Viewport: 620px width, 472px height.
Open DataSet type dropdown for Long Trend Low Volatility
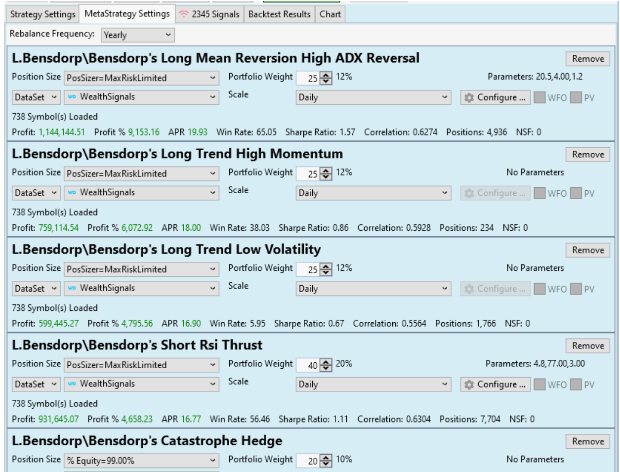click(x=36, y=289)
